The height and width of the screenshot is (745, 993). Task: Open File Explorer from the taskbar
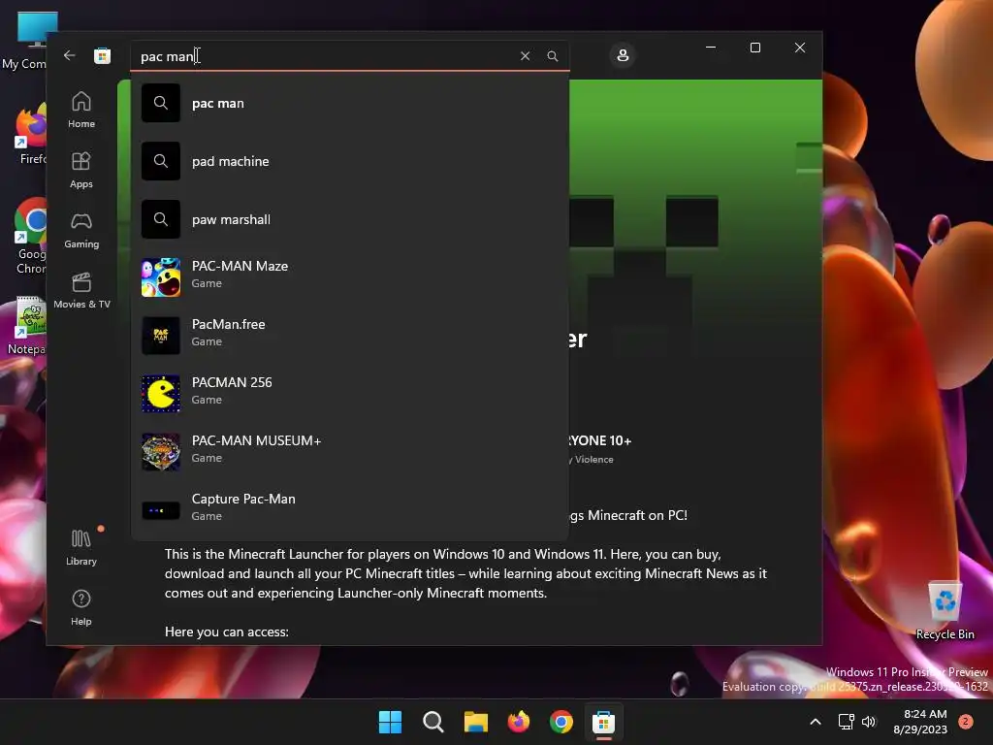pyautogui.click(x=475, y=722)
